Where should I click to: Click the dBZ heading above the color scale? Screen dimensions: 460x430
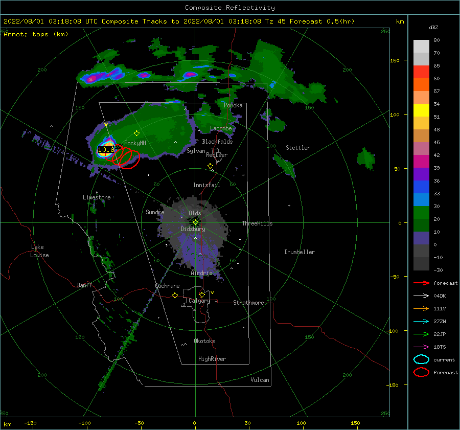[433, 27]
